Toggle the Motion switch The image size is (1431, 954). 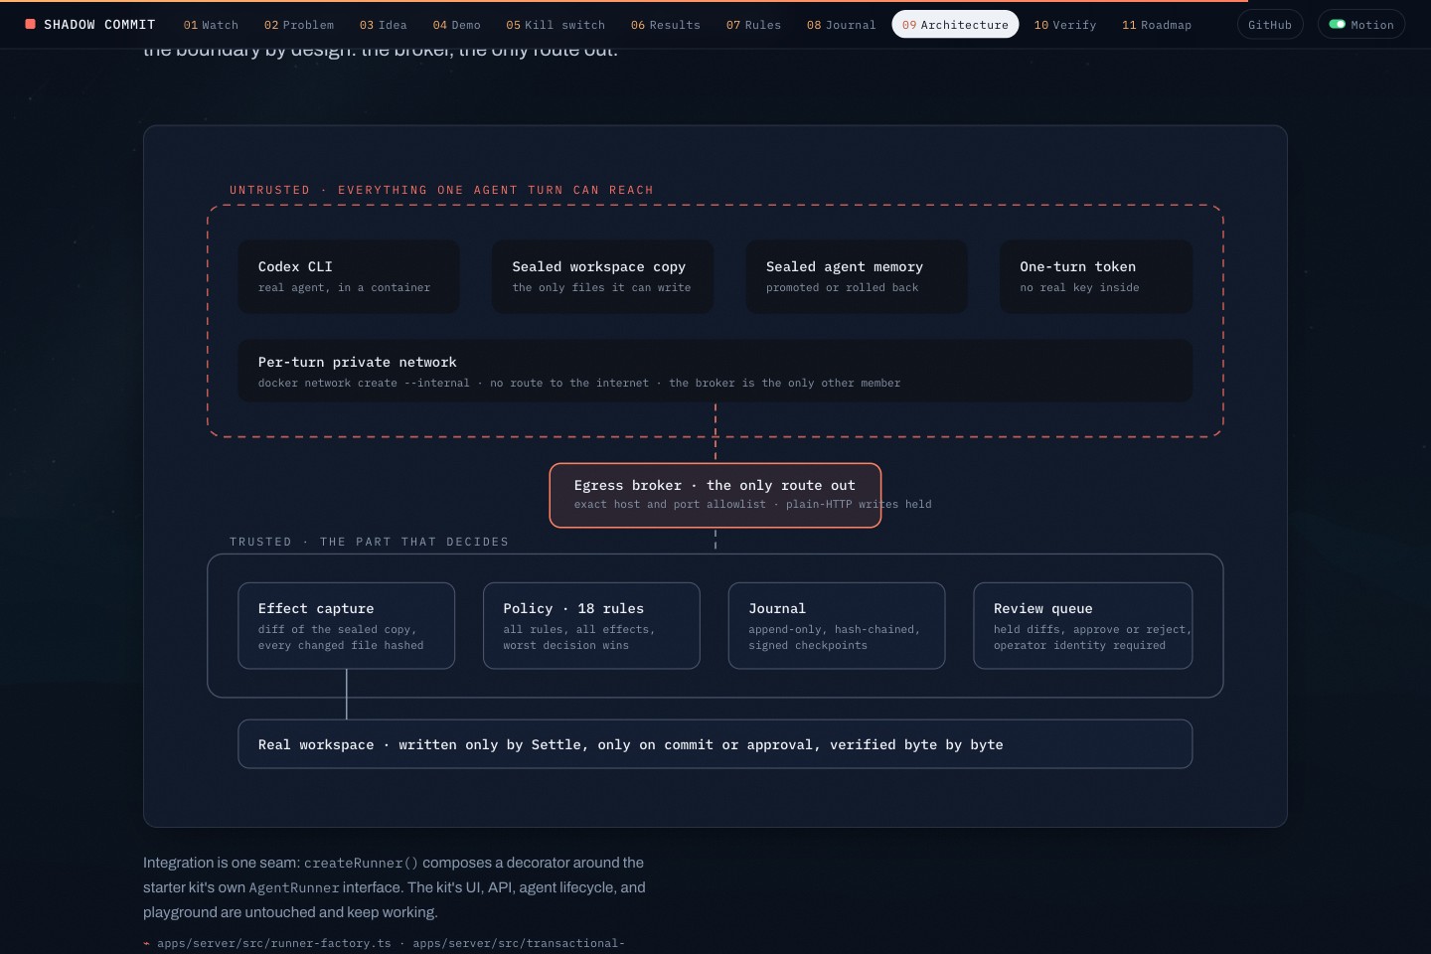[1360, 24]
